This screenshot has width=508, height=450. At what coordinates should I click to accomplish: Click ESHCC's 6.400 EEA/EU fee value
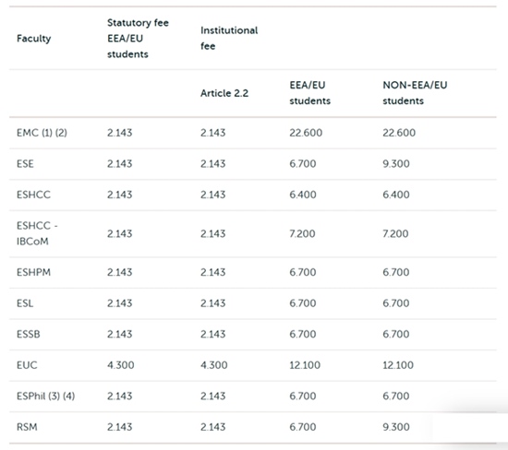click(303, 195)
